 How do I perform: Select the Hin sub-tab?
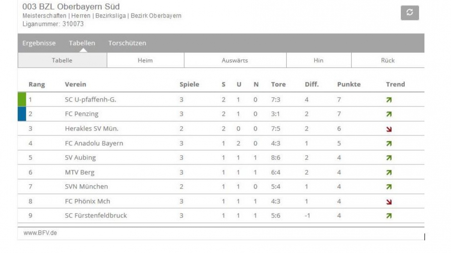click(319, 60)
